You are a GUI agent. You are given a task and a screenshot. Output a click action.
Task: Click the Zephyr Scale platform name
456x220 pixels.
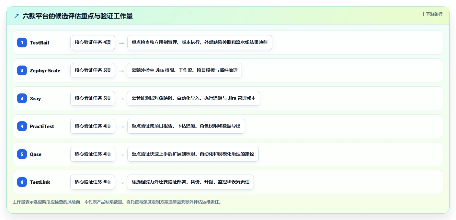coord(45,70)
